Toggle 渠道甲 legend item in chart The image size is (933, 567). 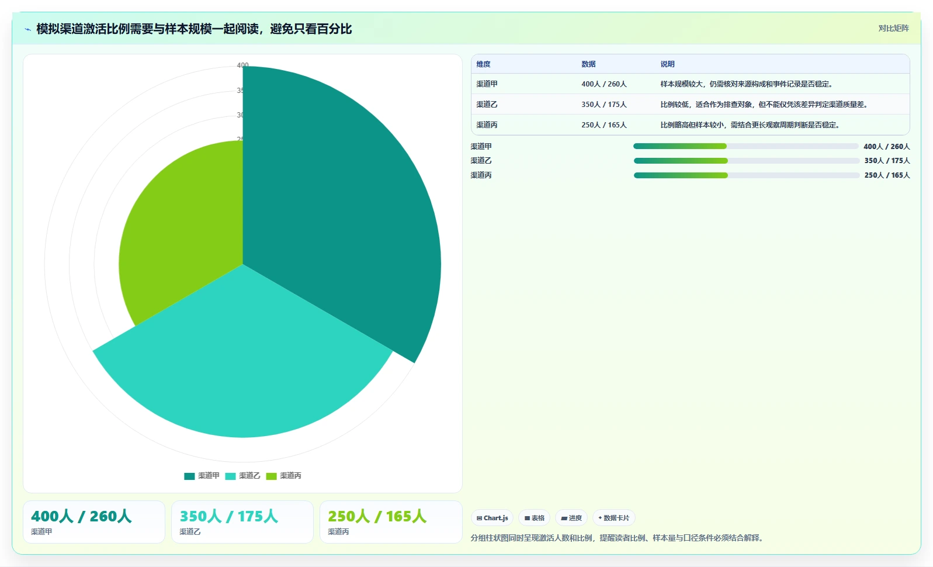pyautogui.click(x=202, y=476)
